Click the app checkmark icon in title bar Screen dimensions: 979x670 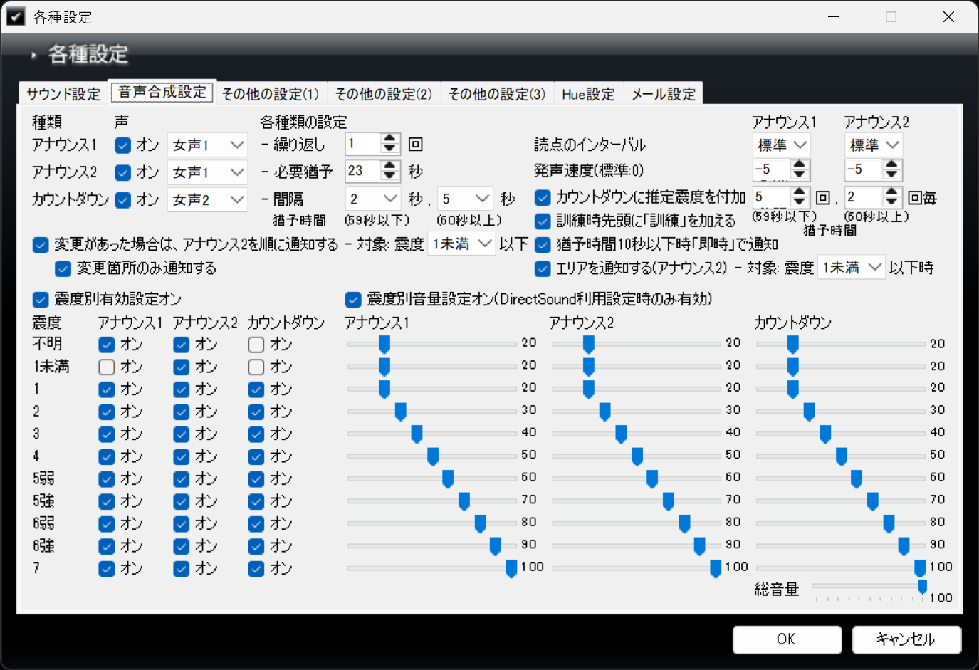(15, 16)
